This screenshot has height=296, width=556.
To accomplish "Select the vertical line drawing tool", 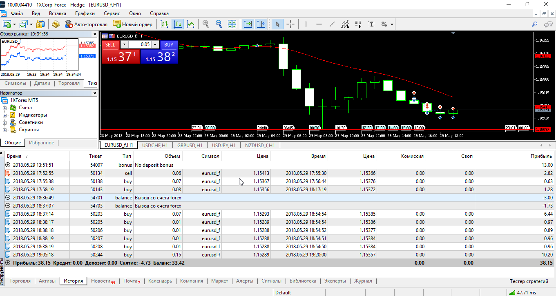I will 306,24.
